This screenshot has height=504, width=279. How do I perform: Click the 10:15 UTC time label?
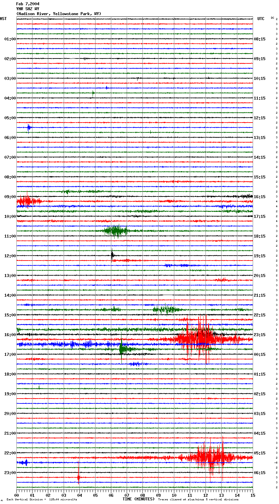[260, 79]
